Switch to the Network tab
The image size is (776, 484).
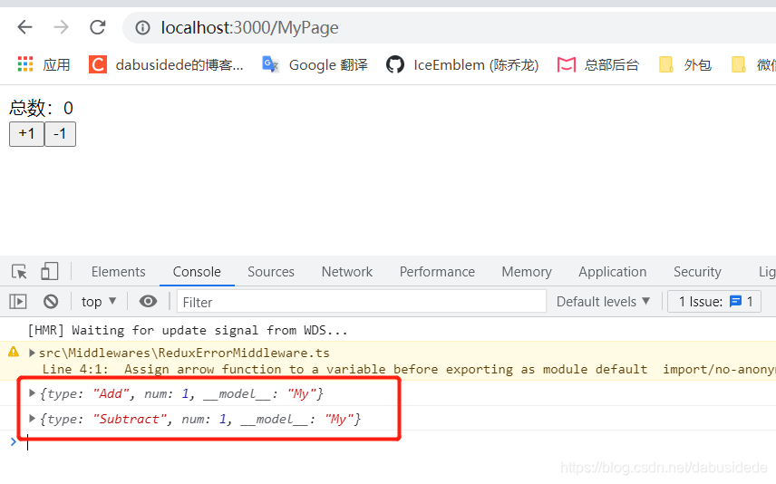coord(347,272)
